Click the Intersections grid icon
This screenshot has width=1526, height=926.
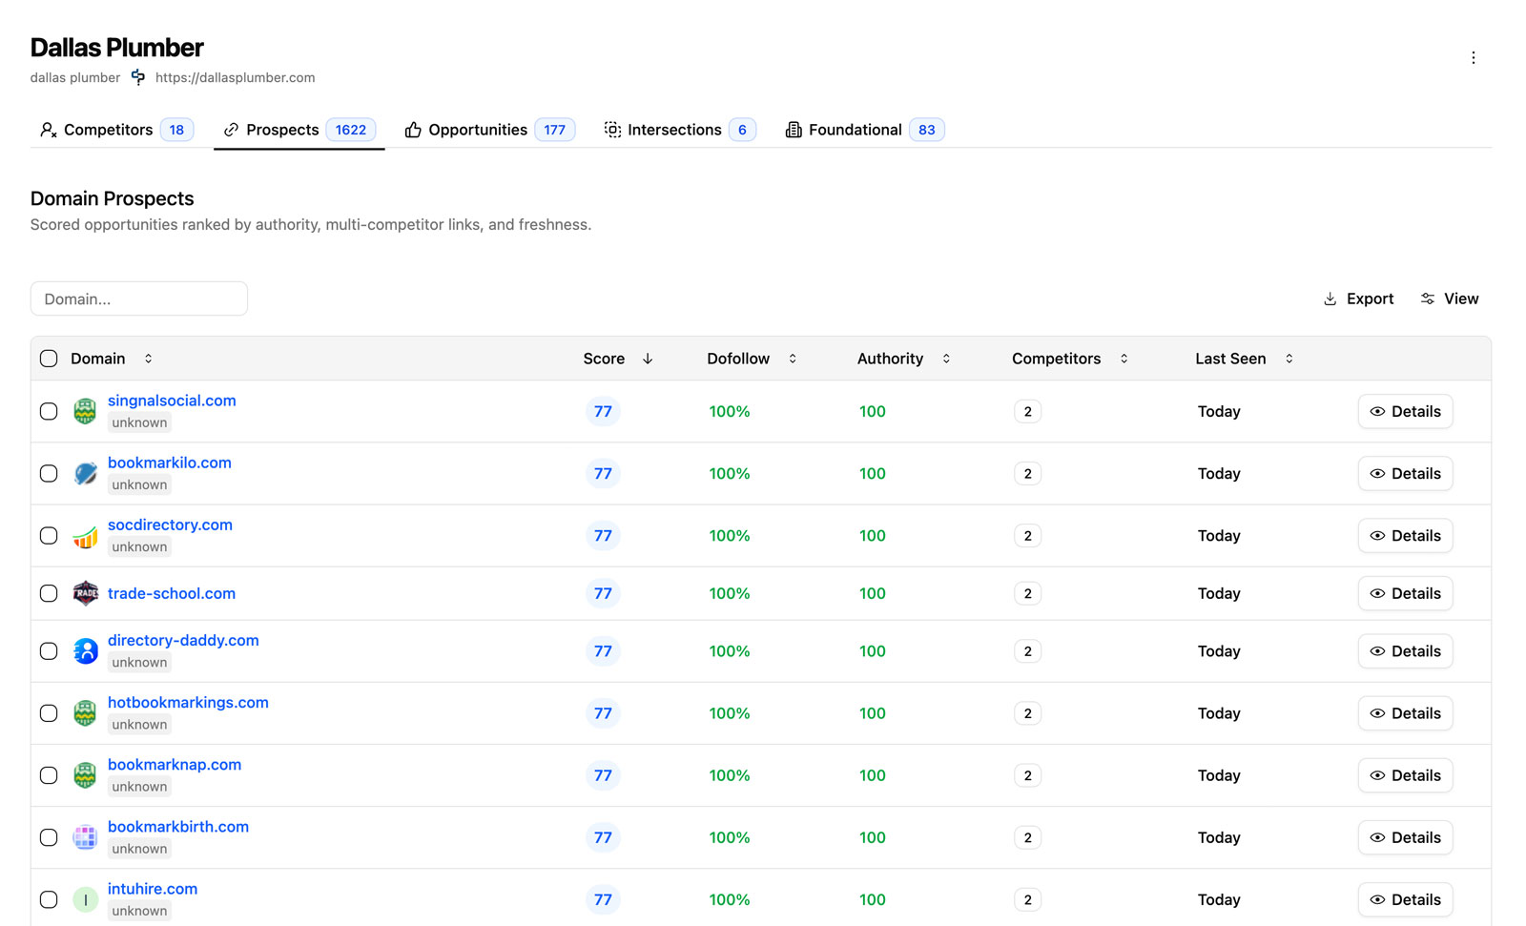[612, 129]
